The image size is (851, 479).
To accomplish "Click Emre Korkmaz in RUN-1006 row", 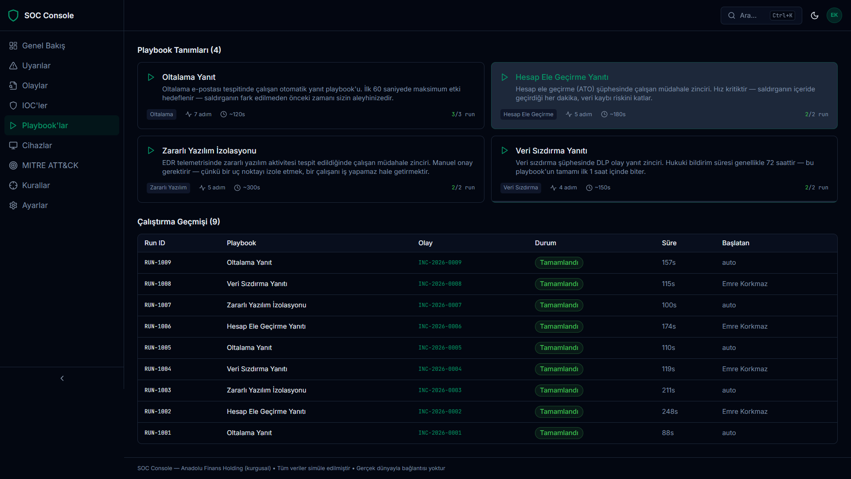I will (x=745, y=326).
